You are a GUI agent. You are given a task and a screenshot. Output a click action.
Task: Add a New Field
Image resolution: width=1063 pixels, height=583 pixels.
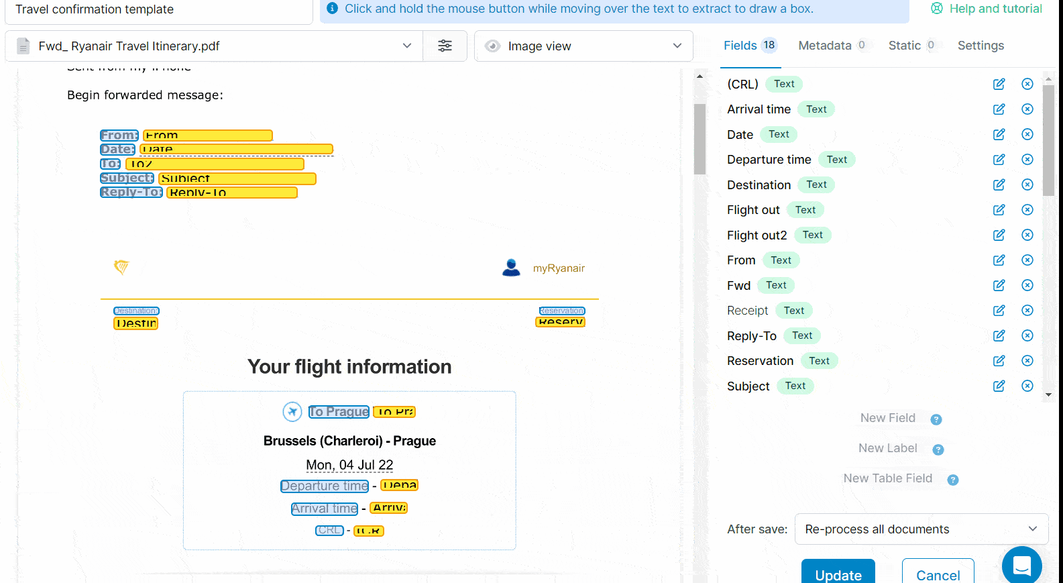coord(888,418)
